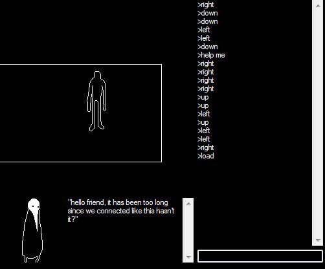This screenshot has height=269, width=325.
Task: Focus the empty command input box
Action: click(x=260, y=256)
